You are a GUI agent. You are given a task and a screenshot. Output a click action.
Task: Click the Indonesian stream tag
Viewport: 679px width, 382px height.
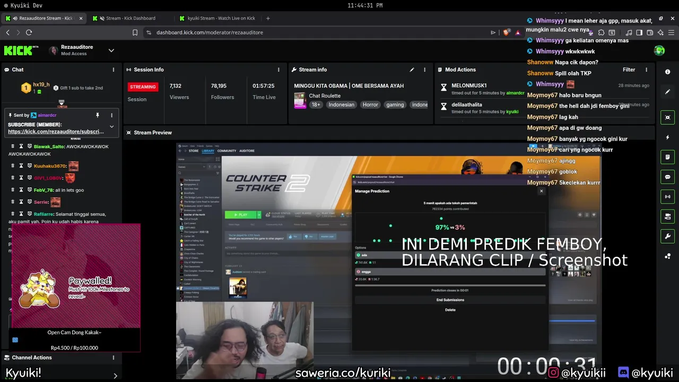[x=341, y=105]
